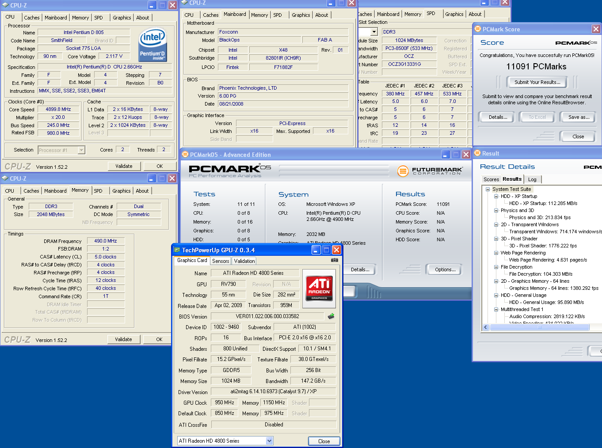This screenshot has width=602, height=448.
Task: Switch to Caches tab in CPU-Z processor window
Action: pyautogui.click(x=31, y=18)
